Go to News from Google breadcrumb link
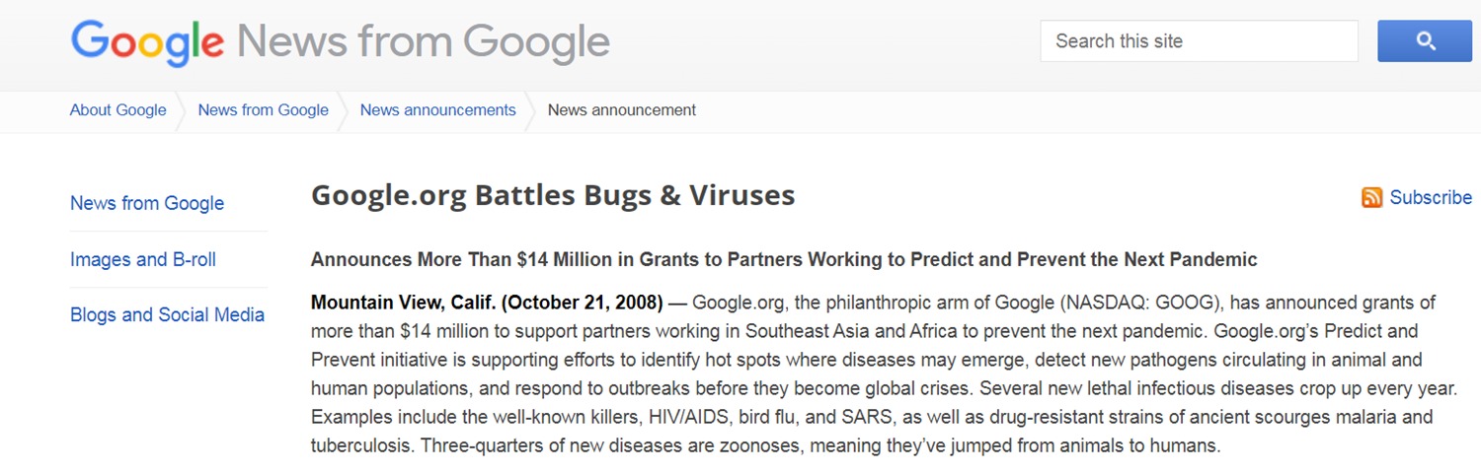This screenshot has height=474, width=1481. pos(263,110)
